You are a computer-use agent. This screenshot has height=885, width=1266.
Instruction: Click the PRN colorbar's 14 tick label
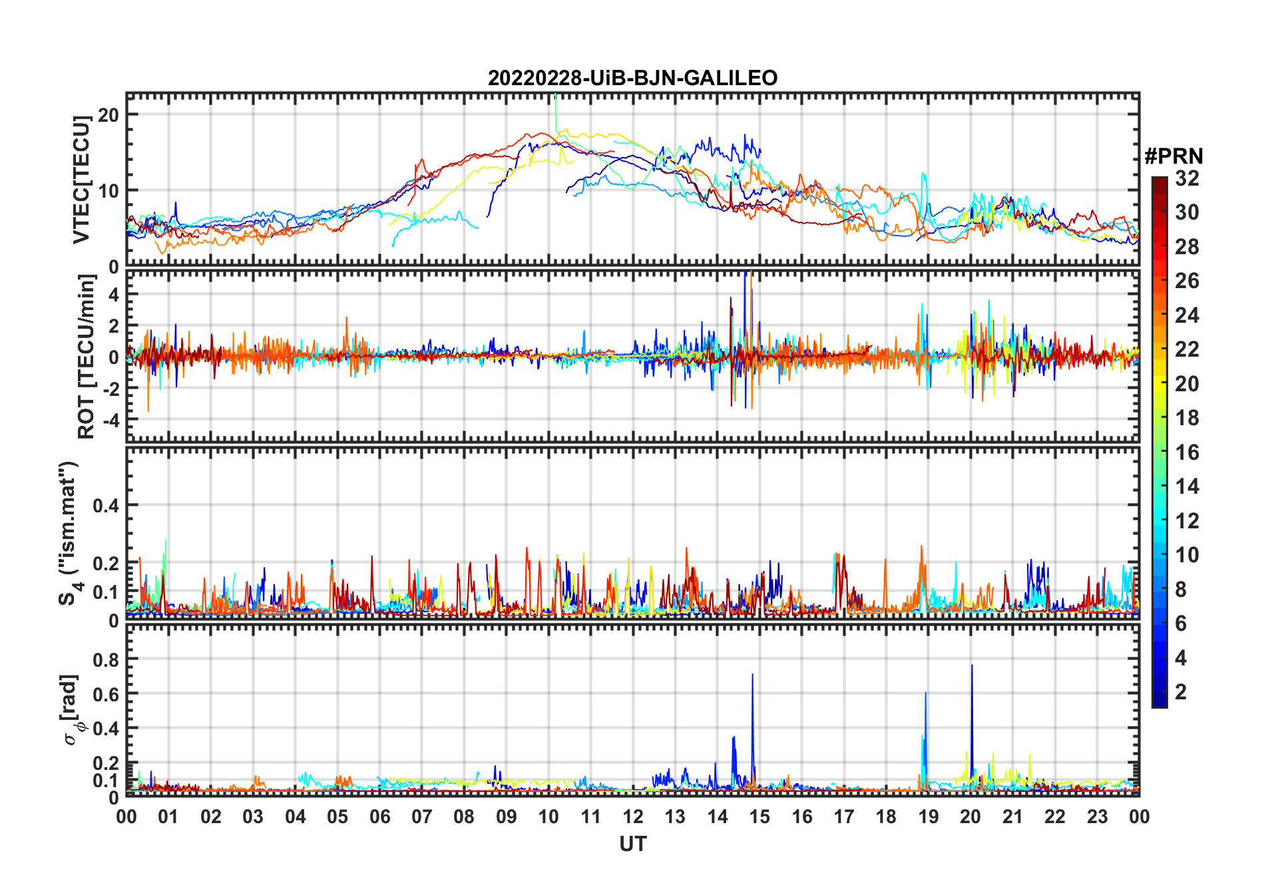[x=1187, y=486]
